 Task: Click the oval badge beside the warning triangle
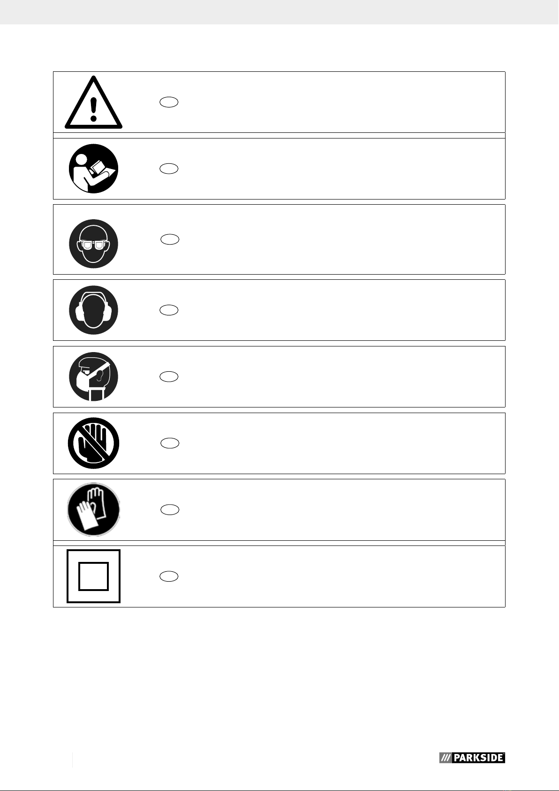click(169, 102)
